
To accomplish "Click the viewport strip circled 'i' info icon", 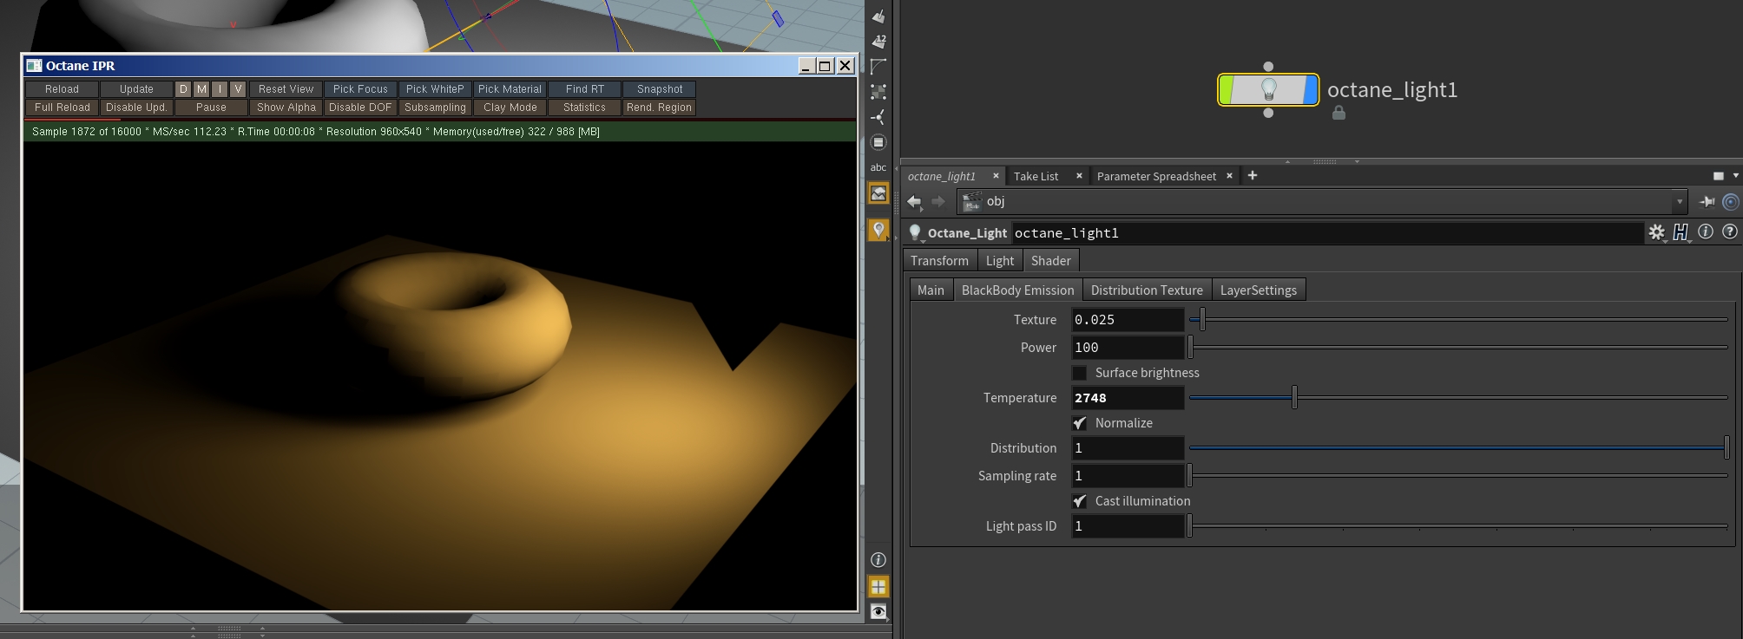I will 878,560.
